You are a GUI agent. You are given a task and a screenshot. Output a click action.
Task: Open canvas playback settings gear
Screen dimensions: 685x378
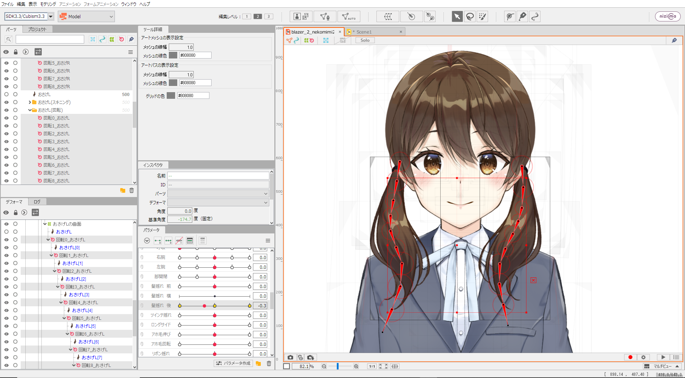643,357
